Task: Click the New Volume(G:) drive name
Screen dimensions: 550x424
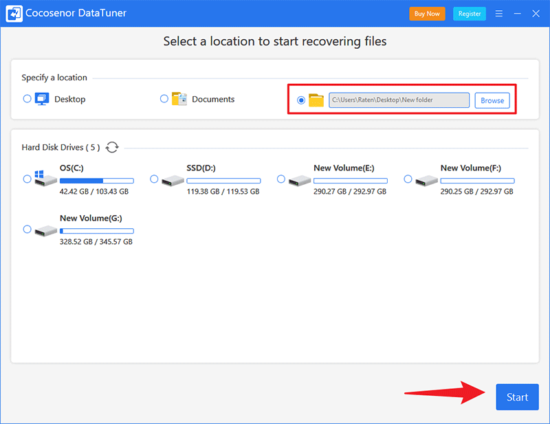Action: pos(91,219)
